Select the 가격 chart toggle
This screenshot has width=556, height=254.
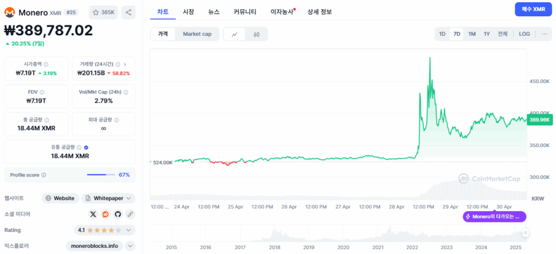163,34
